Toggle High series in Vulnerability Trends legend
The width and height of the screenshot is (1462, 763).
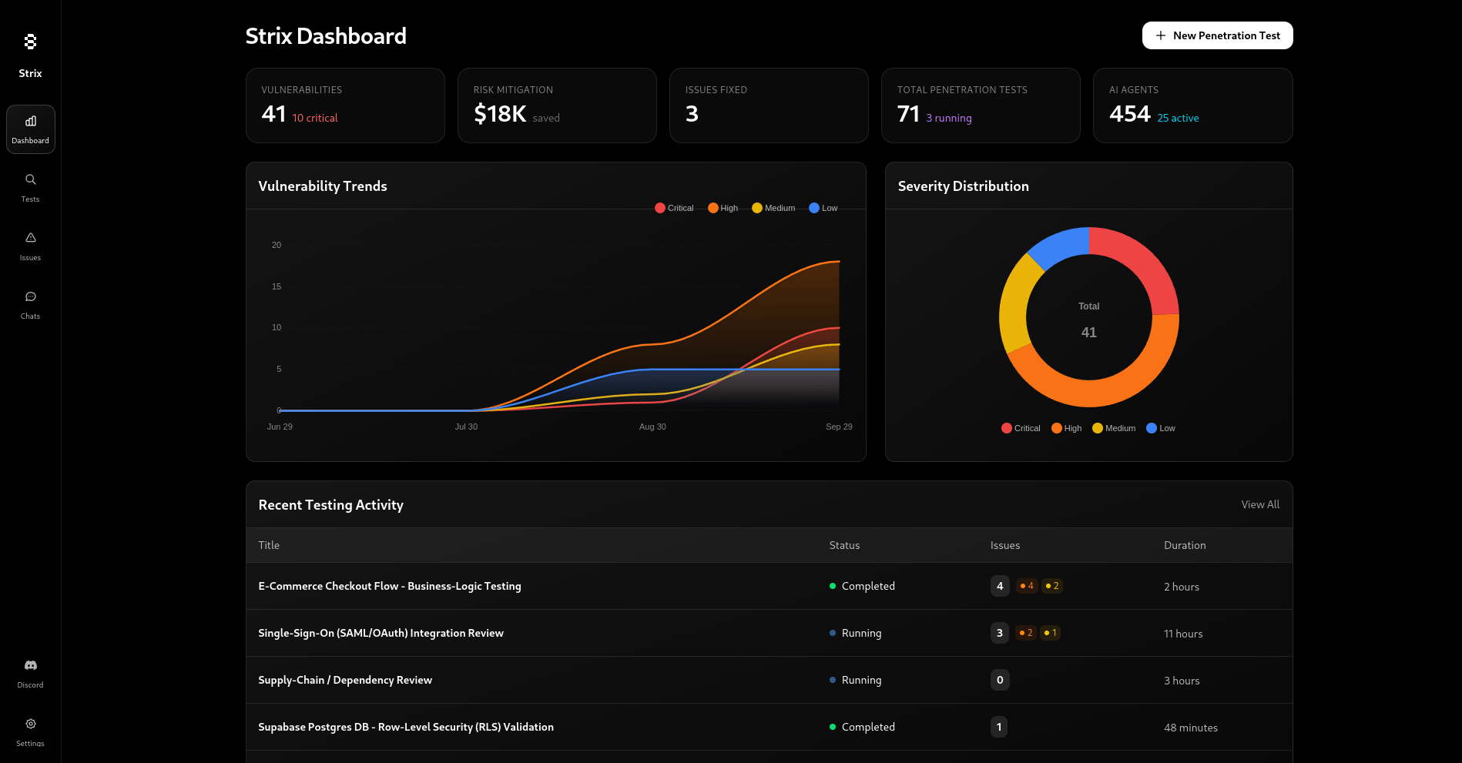pos(723,208)
